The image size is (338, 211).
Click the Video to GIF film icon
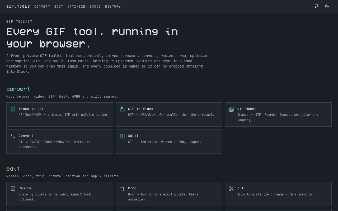coord(13,109)
